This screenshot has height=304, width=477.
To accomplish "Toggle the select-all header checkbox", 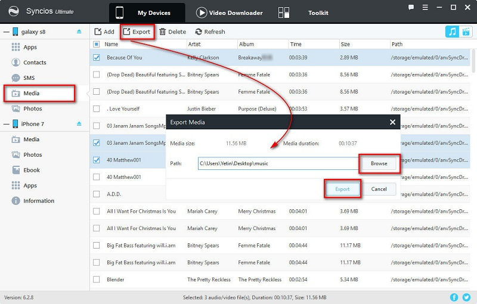I will click(97, 44).
